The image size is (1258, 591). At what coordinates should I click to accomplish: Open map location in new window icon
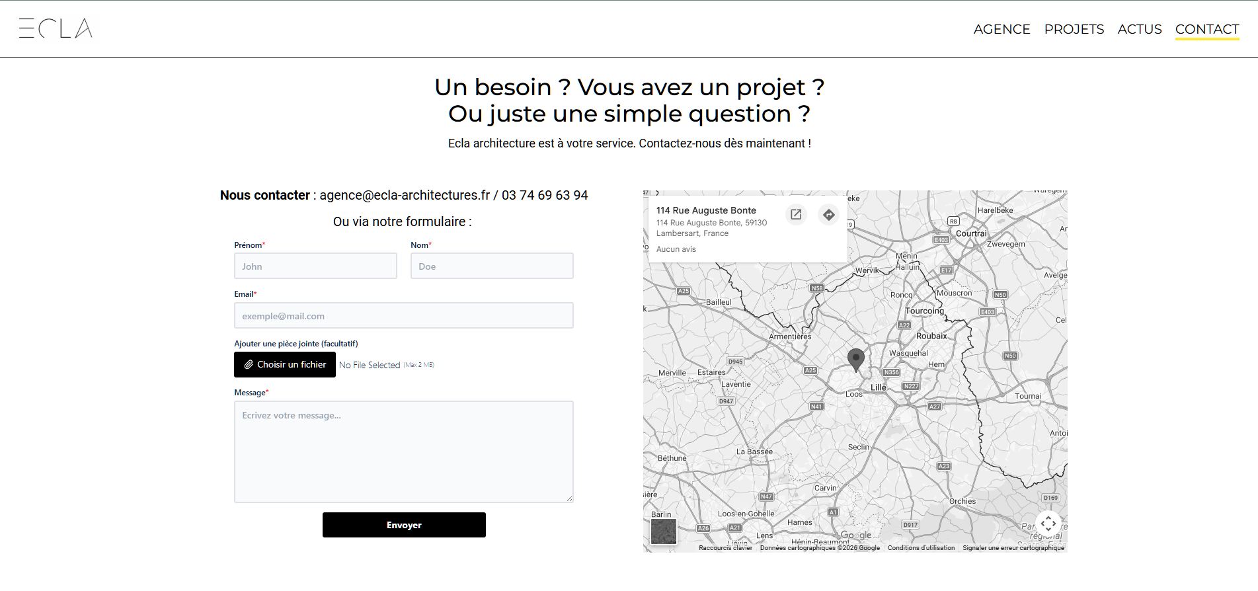click(796, 215)
